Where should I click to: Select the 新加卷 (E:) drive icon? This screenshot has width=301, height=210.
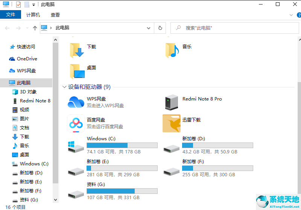click(x=76, y=171)
